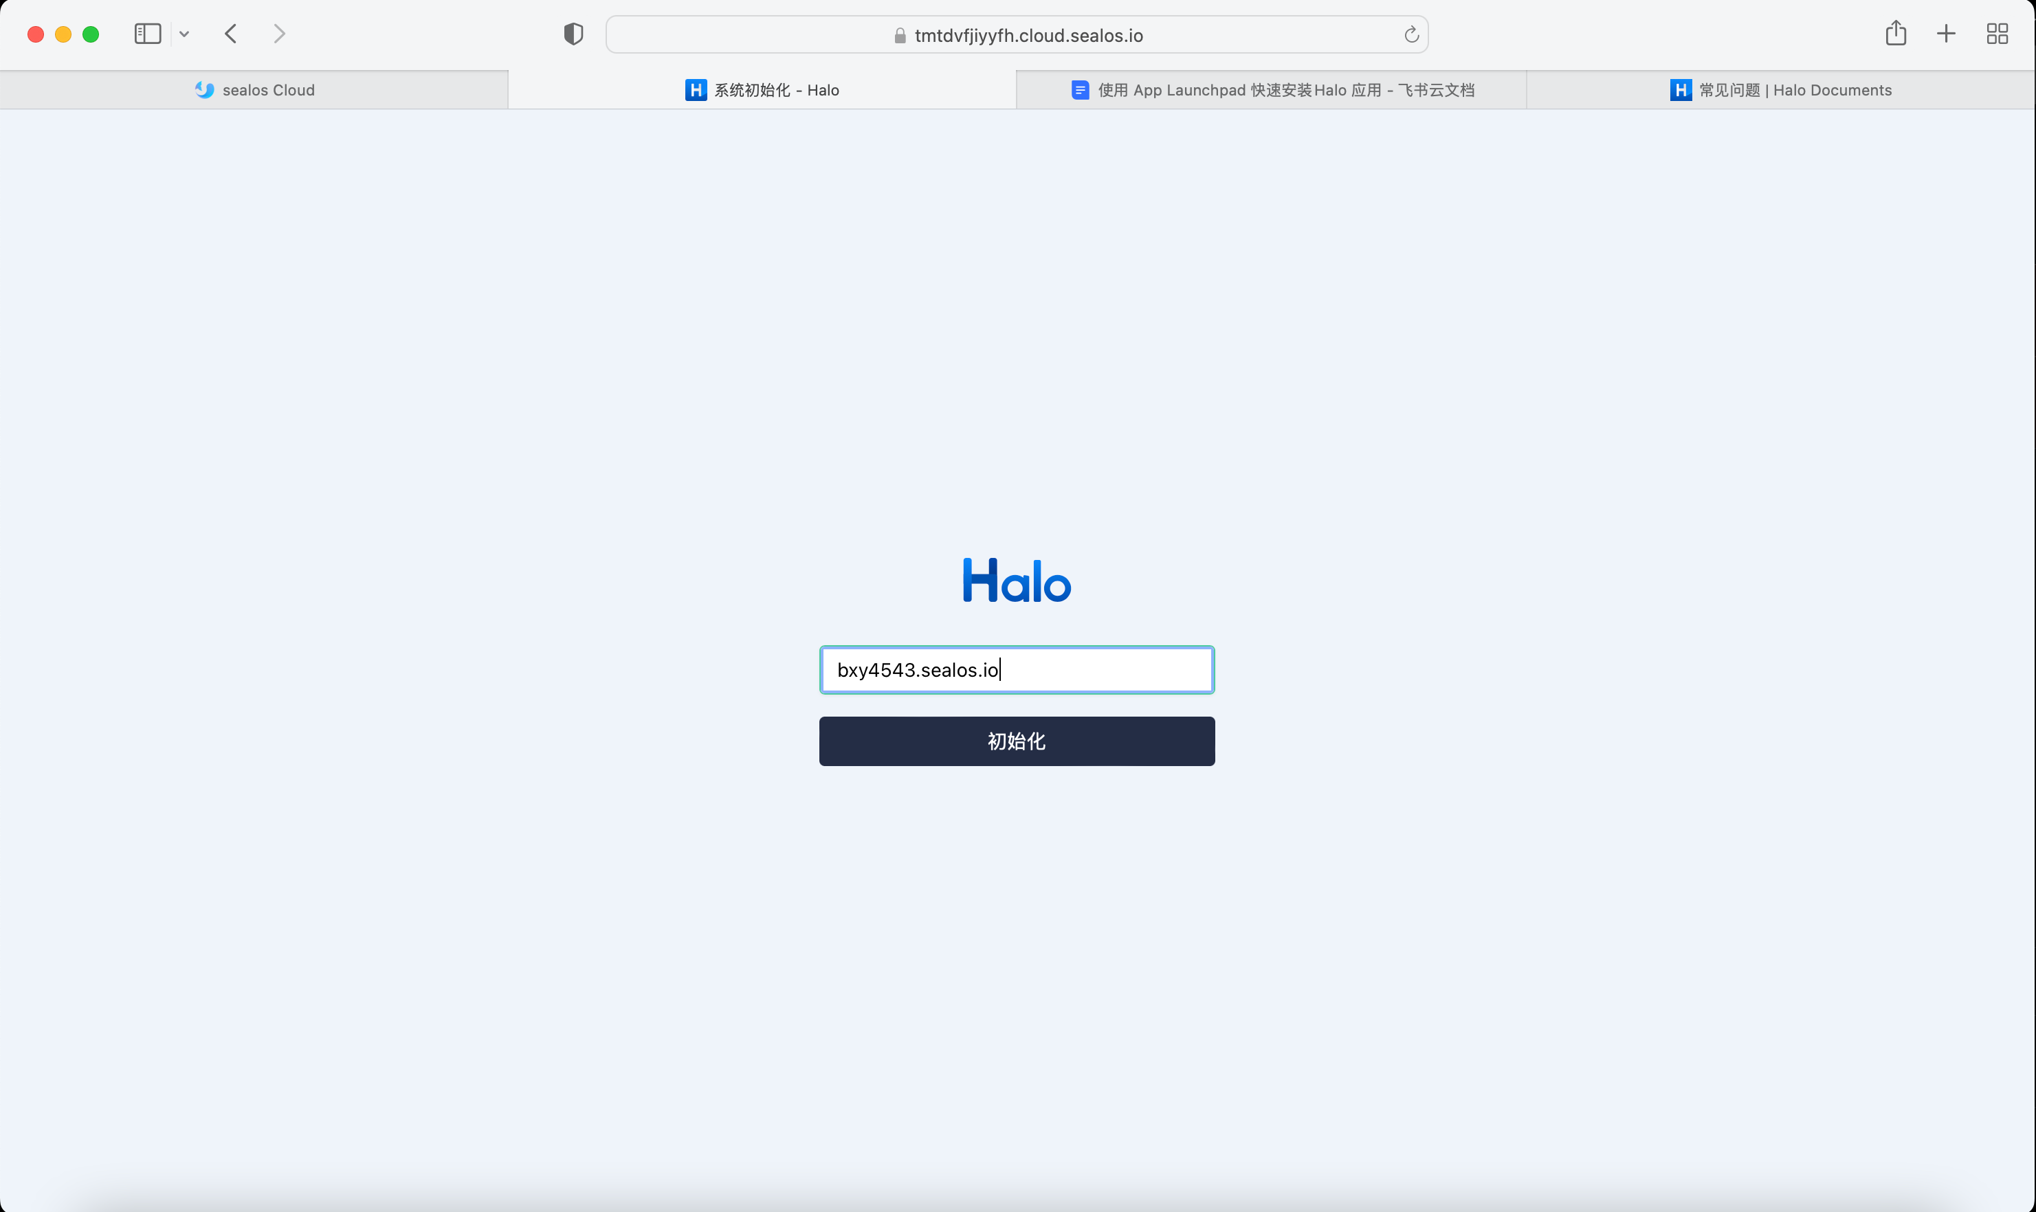Open the privacy report shield icon
This screenshot has height=1212, width=2036.
click(573, 34)
